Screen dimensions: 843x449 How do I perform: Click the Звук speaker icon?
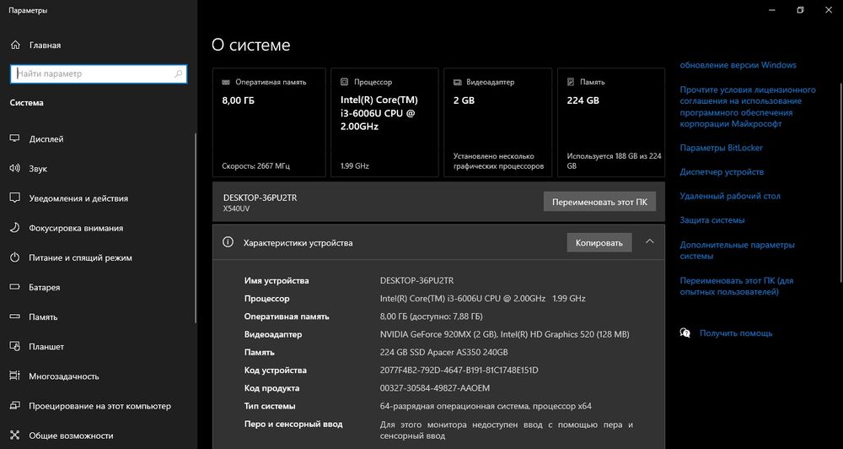tap(15, 169)
